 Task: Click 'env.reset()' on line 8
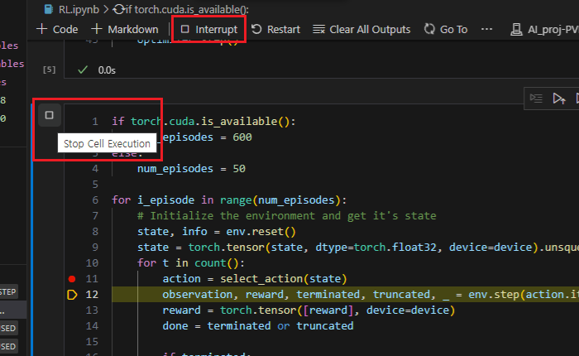(x=261, y=232)
